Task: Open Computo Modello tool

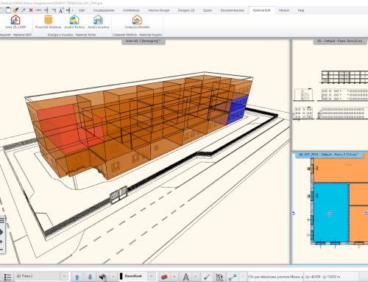Action: coord(137,20)
